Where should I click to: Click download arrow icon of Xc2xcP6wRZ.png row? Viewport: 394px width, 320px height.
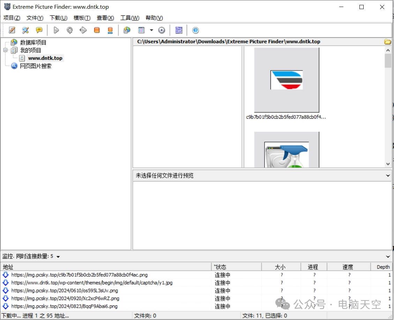(x=6, y=298)
